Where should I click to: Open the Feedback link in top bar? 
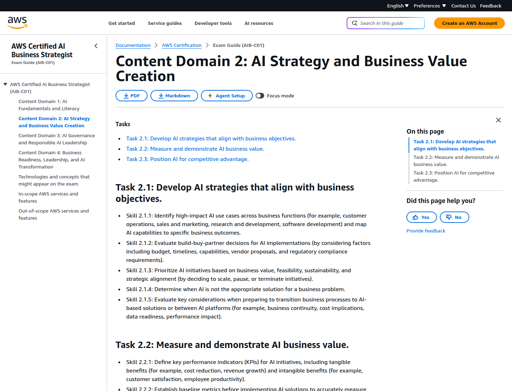click(x=491, y=6)
